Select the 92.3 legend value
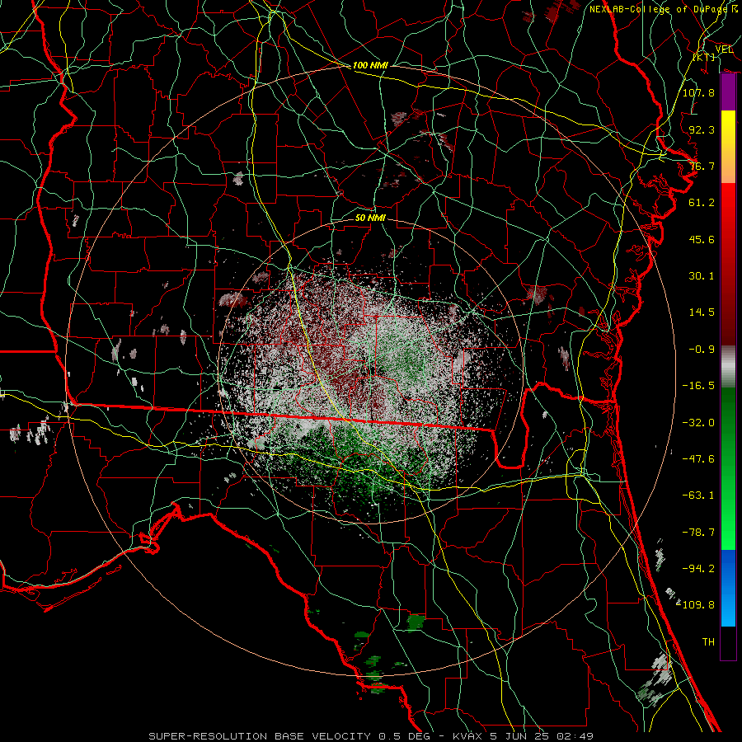 click(x=702, y=129)
